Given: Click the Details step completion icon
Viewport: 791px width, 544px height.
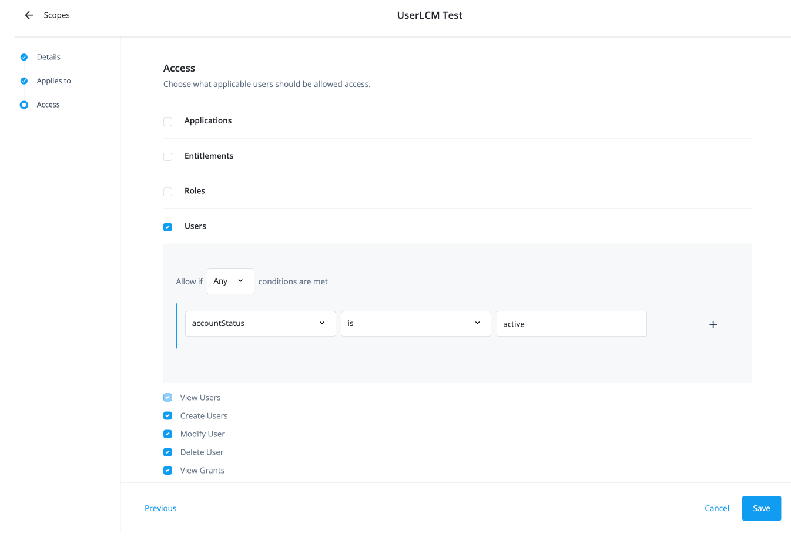Looking at the screenshot, I should (24, 57).
